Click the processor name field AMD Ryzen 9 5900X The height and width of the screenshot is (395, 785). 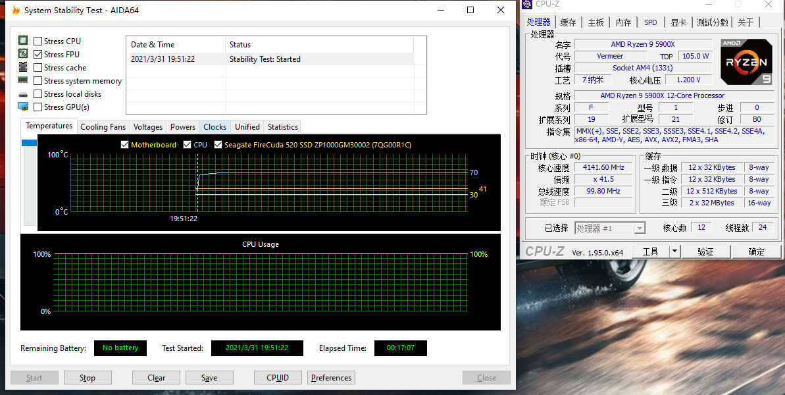click(643, 44)
